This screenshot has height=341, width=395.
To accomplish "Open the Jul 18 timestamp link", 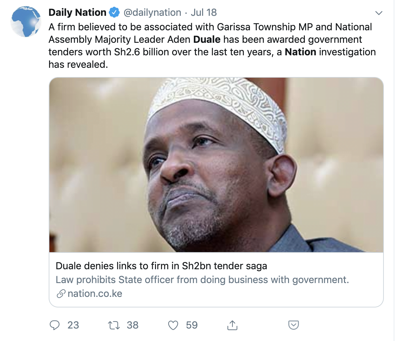I will [204, 13].
